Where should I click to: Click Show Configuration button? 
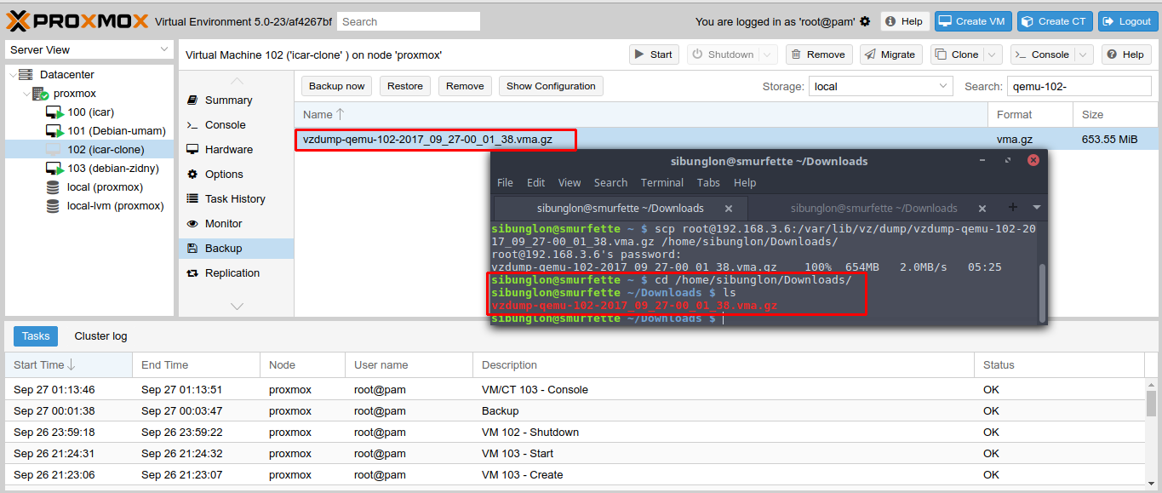tap(551, 86)
